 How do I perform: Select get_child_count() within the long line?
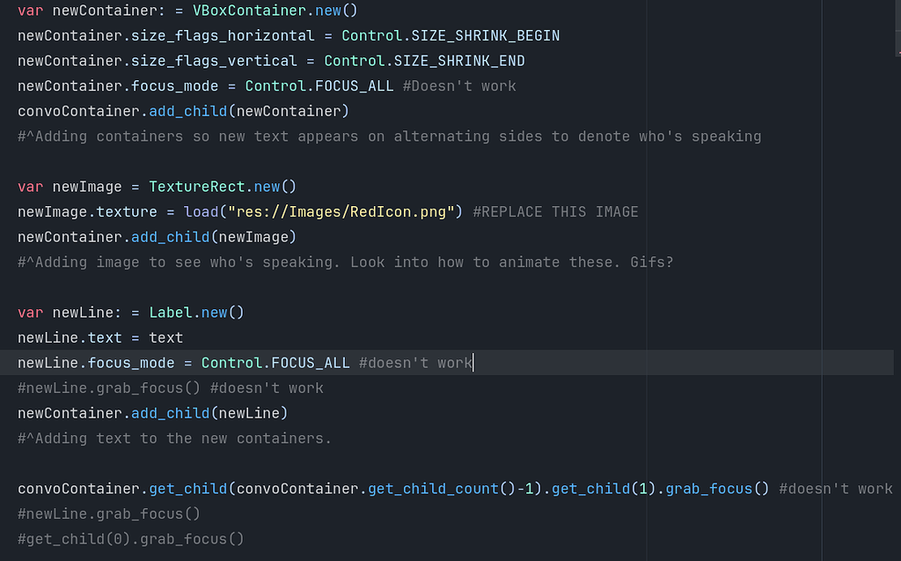tap(431, 488)
